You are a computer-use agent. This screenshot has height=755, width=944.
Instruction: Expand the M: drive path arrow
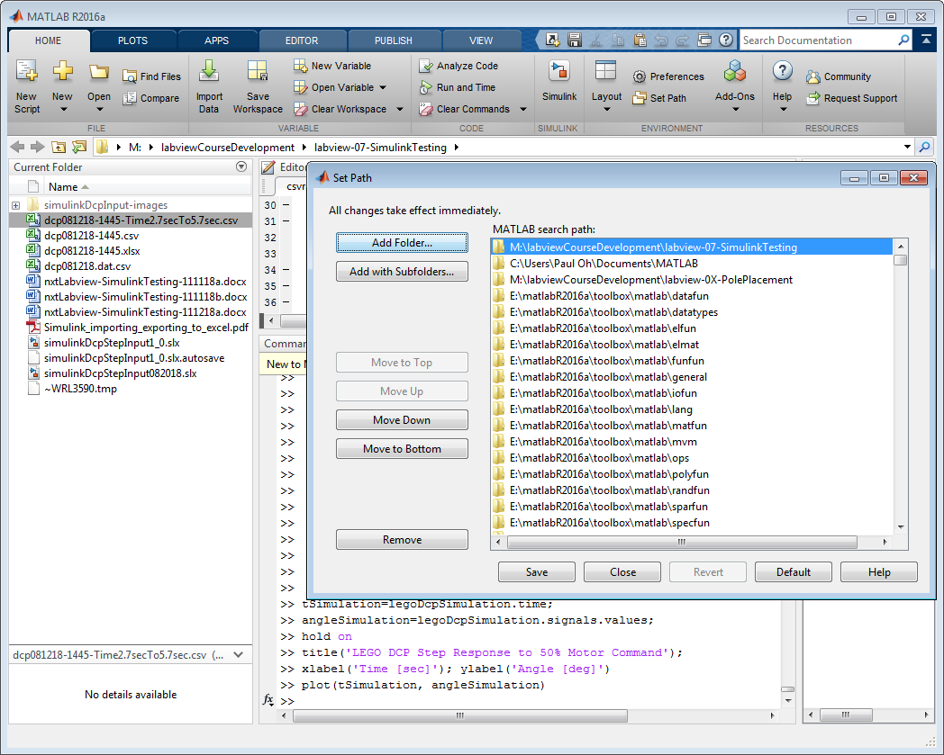coord(151,148)
